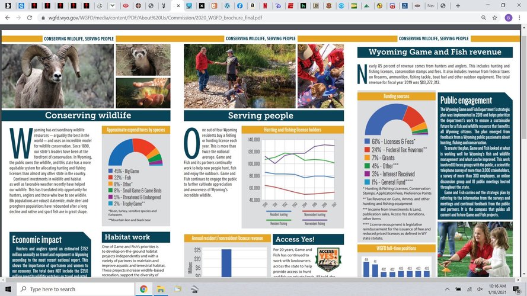This screenshot has height=296, width=527.
Task: Show hidden system tray icons
Action: (448, 289)
